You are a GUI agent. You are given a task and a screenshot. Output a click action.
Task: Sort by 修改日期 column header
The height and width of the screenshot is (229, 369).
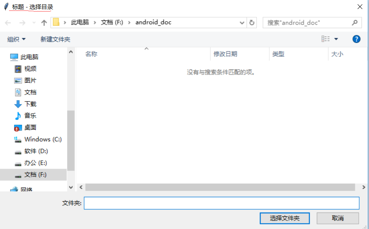[225, 54]
